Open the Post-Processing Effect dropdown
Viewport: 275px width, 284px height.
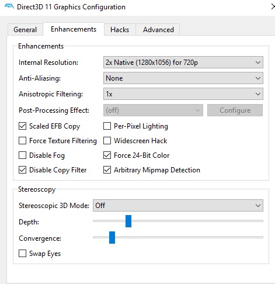153,110
